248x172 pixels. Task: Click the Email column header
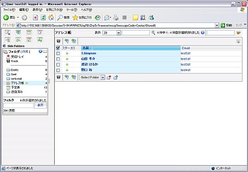(x=186, y=48)
